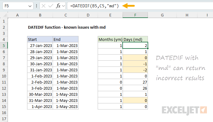Select the 'Months (ym)' header cell

click(x=110, y=39)
